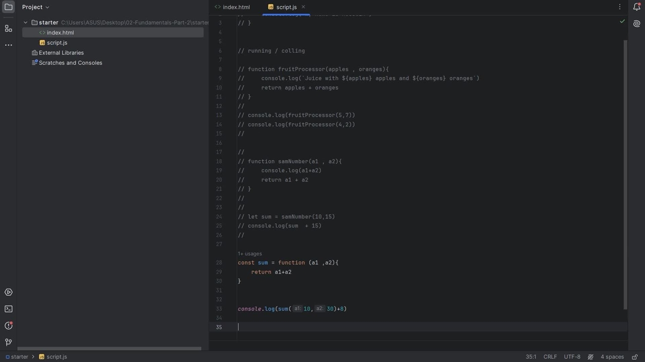Viewport: 645px width, 362px height.
Task: Open the Git version control panel
Action: (8, 342)
